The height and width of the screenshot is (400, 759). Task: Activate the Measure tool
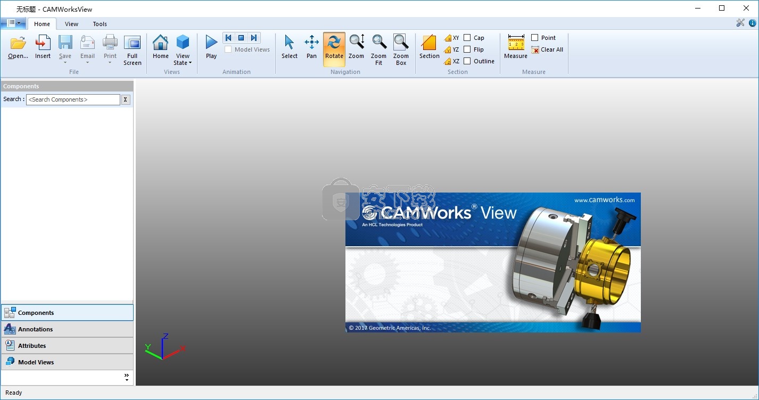click(x=516, y=47)
